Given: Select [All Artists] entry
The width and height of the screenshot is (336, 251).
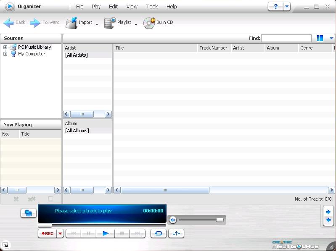Looking at the screenshot, I should click(x=87, y=55).
